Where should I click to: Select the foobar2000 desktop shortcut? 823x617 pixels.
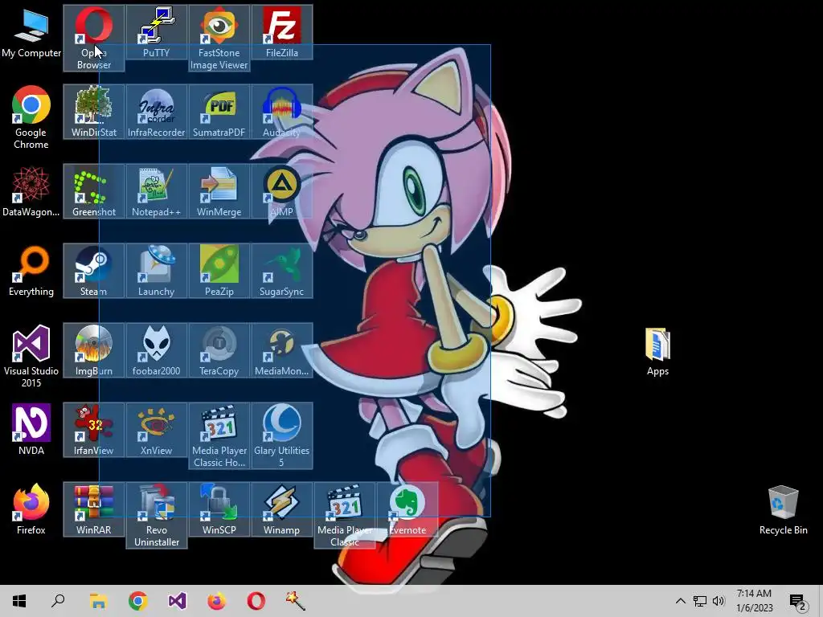point(157,350)
